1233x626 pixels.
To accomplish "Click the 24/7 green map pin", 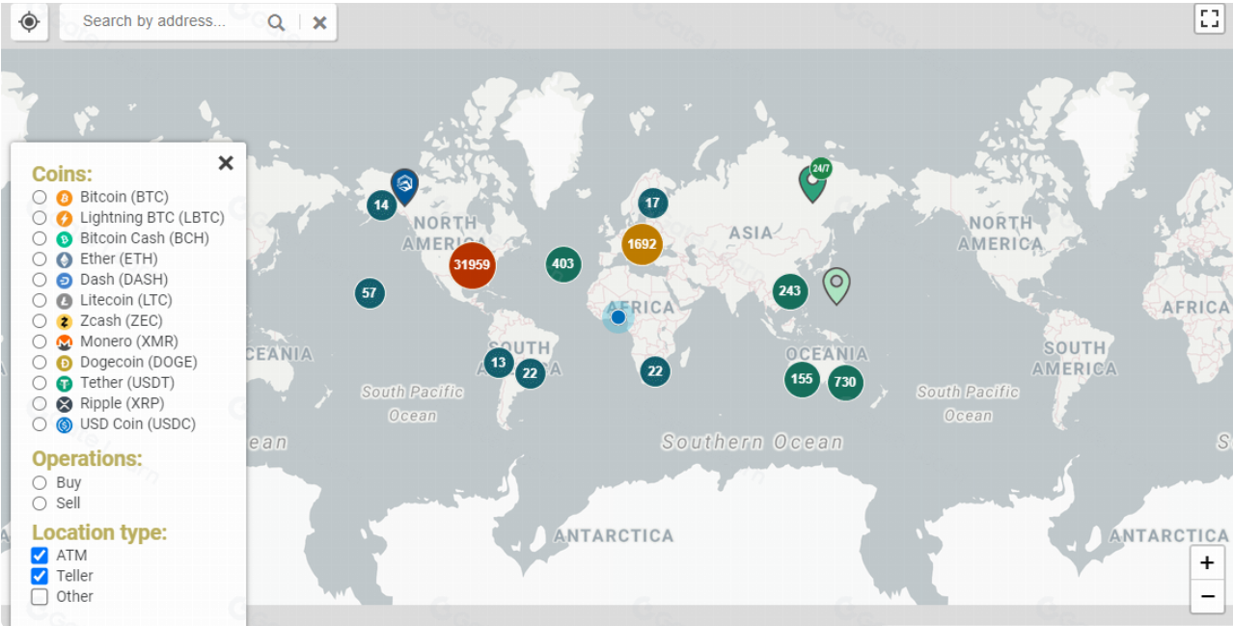I will pos(813,181).
